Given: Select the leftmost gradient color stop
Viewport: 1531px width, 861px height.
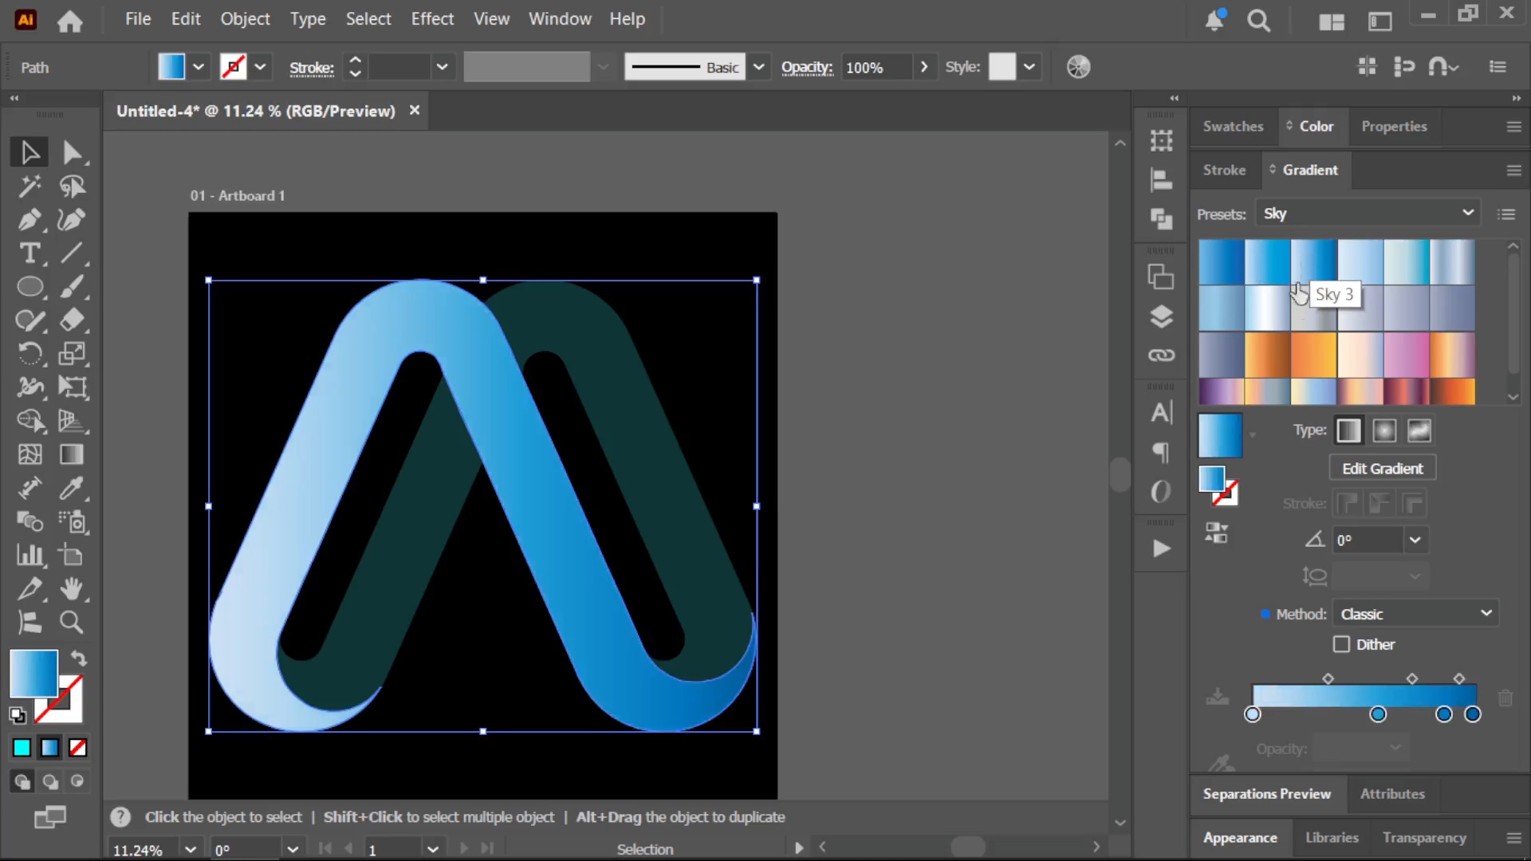Looking at the screenshot, I should tap(1253, 714).
